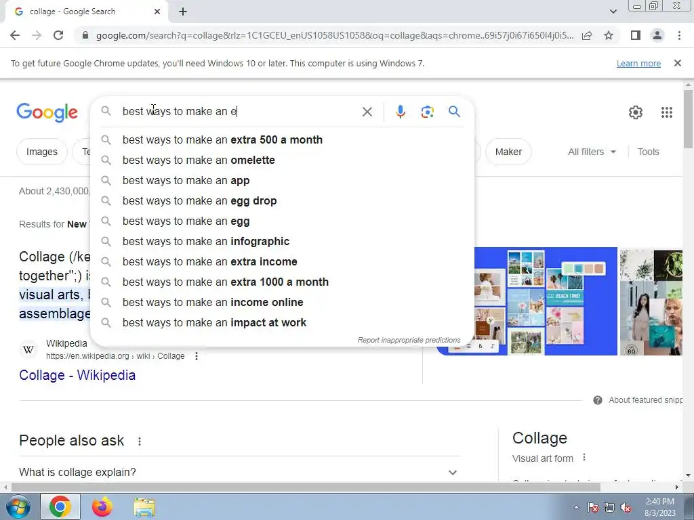
Task: Open the blue collage image thumbnail
Action: 546,301
